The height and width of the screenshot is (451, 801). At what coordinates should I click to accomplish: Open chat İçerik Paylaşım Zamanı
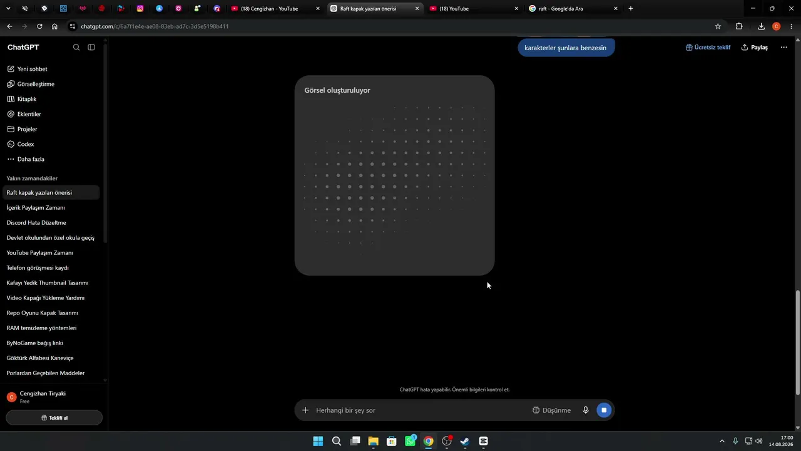click(51, 208)
